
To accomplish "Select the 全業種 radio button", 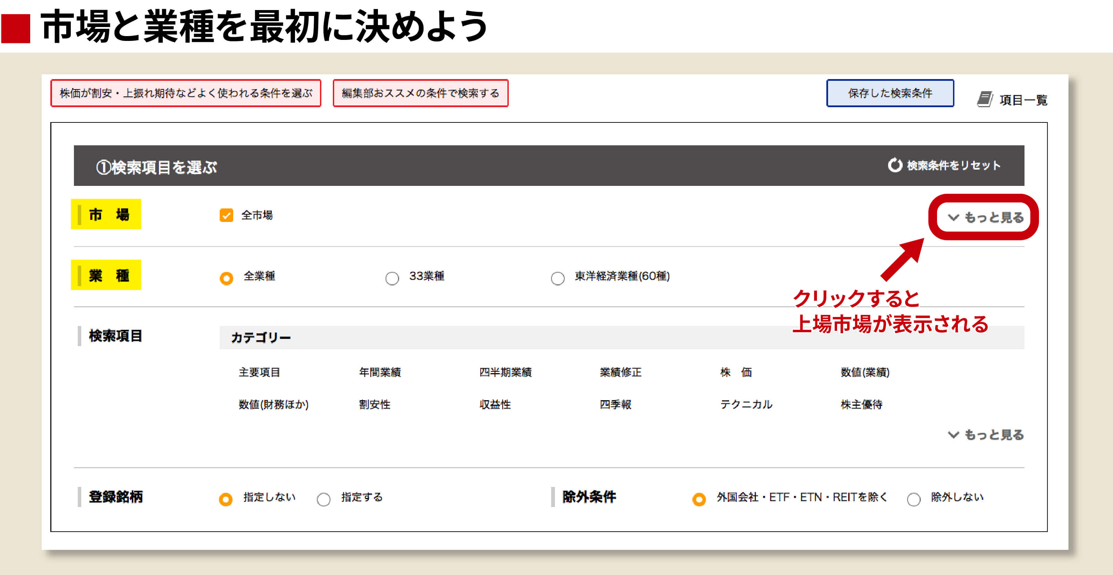I will 226,278.
